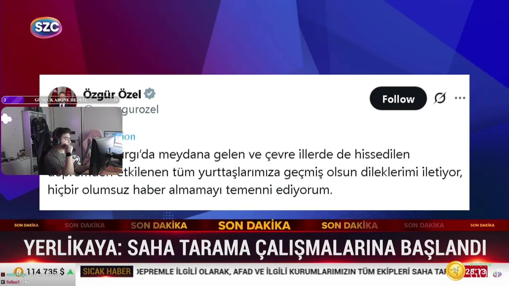Image resolution: width=509 pixels, height=286 pixels.
Task: Click the streamer webcam overlay
Action: tap(62, 141)
